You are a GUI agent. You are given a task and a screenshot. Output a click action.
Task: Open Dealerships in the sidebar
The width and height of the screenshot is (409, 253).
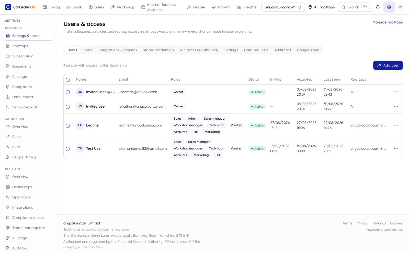tap(28, 187)
